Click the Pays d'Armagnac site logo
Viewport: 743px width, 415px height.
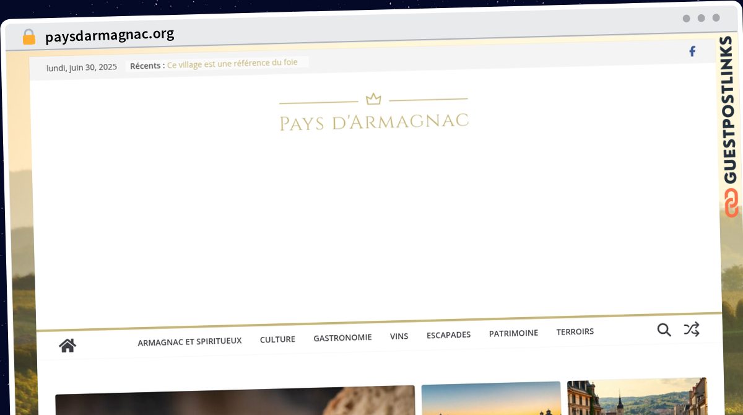click(374, 113)
